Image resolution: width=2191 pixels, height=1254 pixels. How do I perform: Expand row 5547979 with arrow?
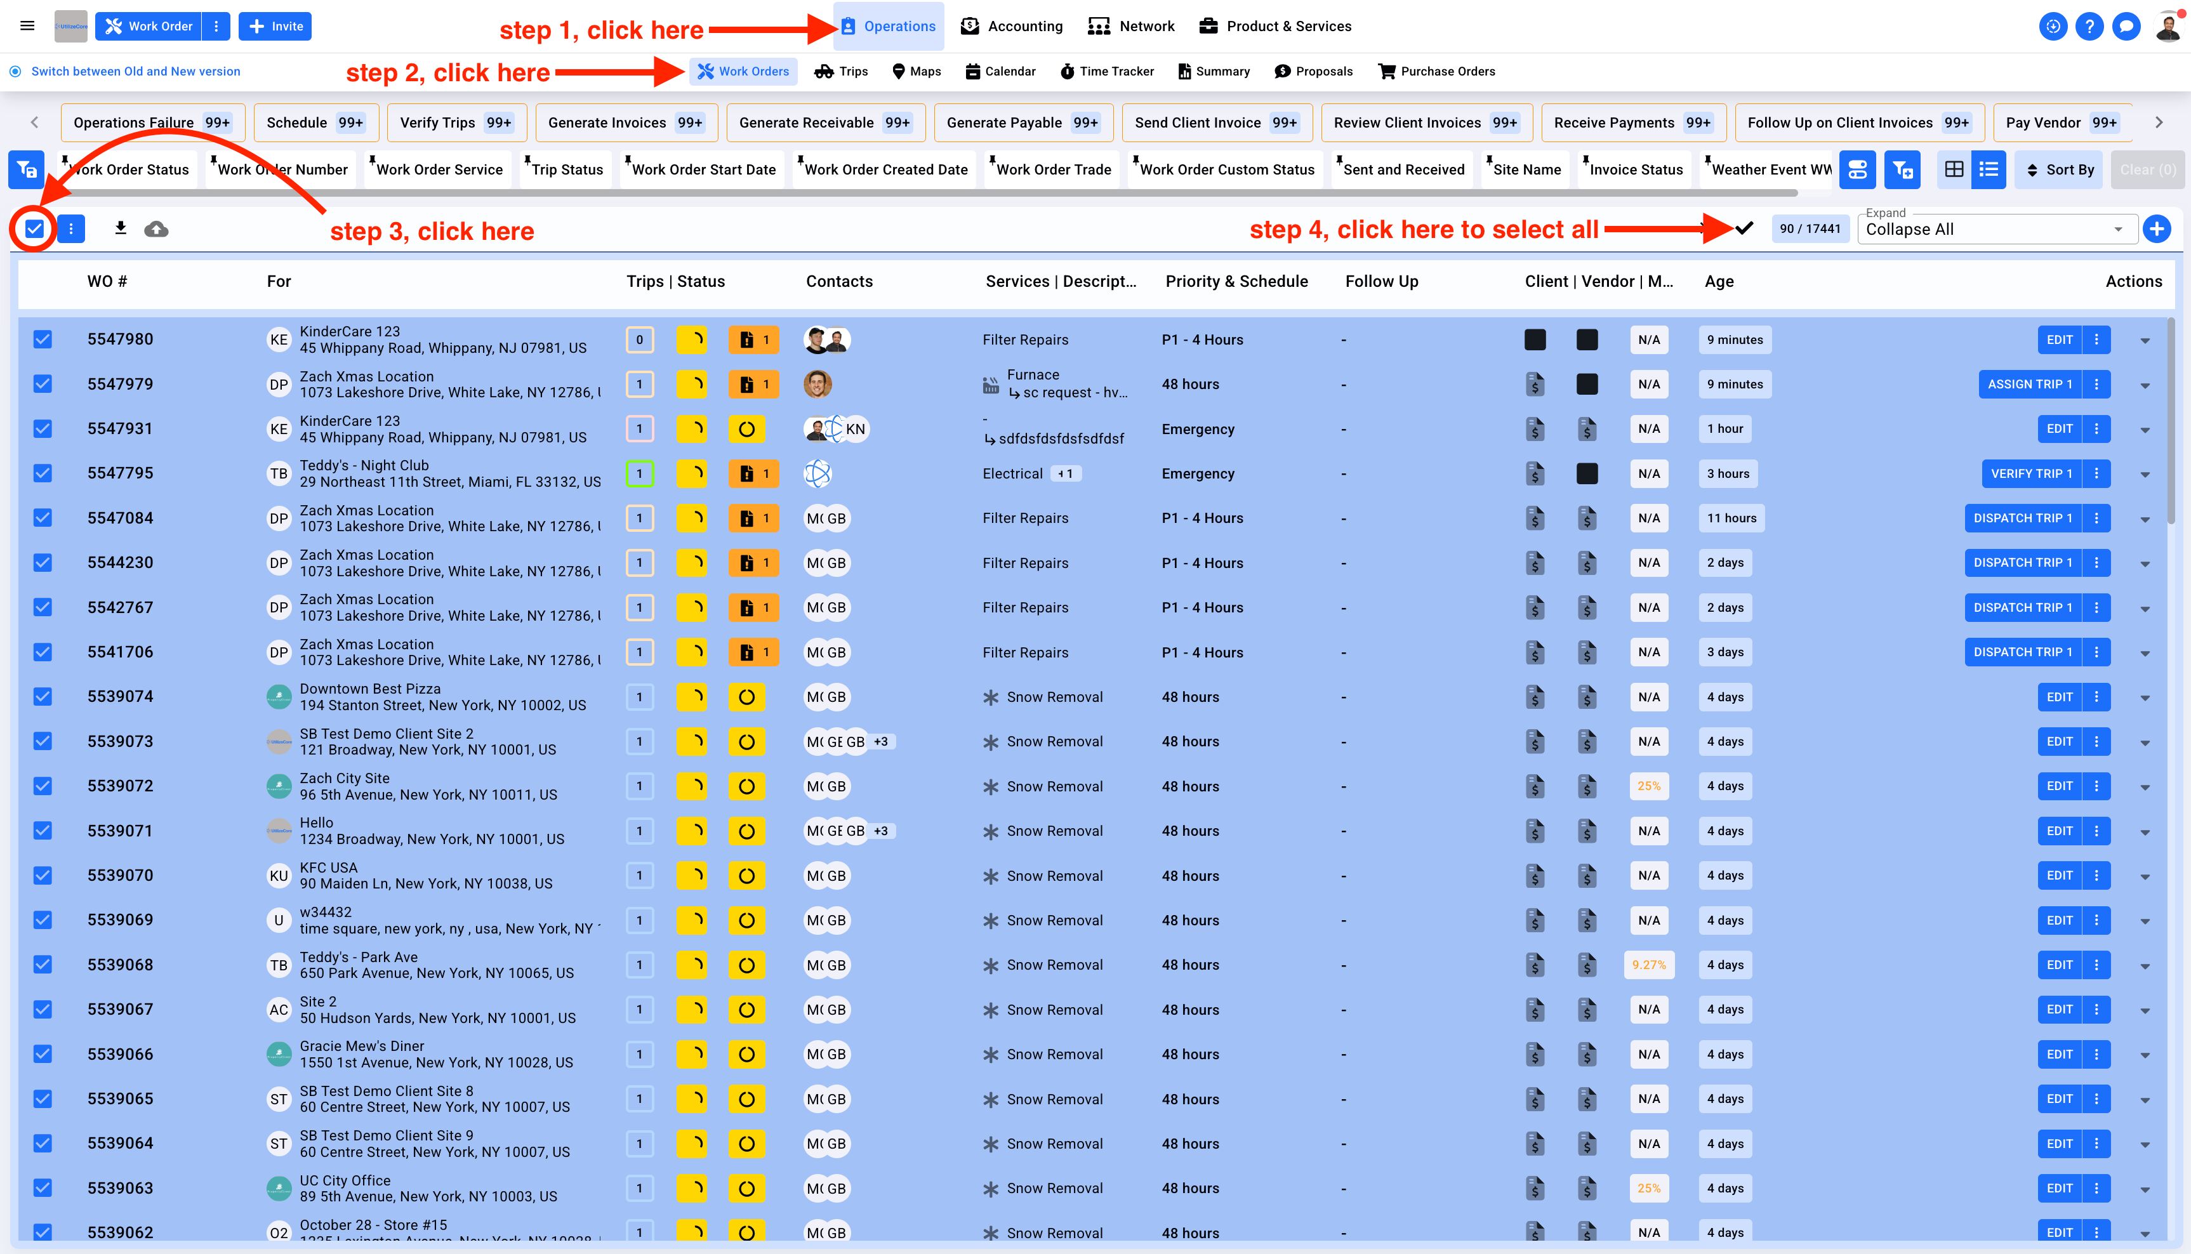click(x=2145, y=385)
